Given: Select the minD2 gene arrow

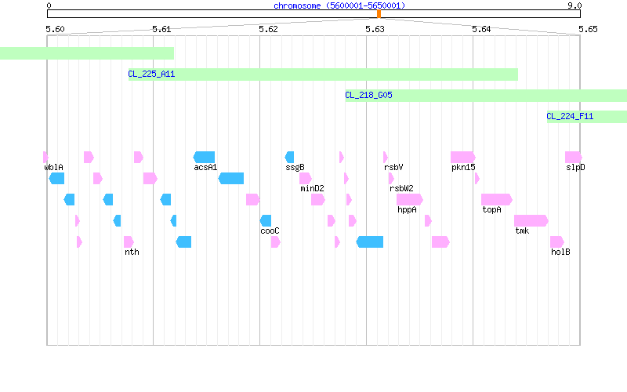Looking at the screenshot, I should pyautogui.click(x=306, y=179).
